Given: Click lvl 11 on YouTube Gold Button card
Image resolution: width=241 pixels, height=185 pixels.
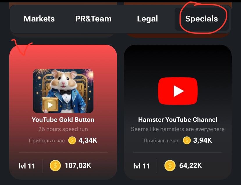Looking at the screenshot, I should pyautogui.click(x=27, y=166).
